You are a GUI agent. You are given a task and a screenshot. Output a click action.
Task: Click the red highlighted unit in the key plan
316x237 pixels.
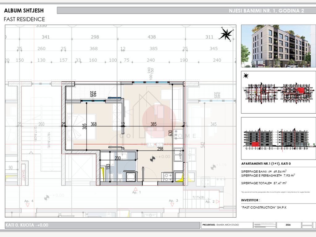click(x=301, y=90)
